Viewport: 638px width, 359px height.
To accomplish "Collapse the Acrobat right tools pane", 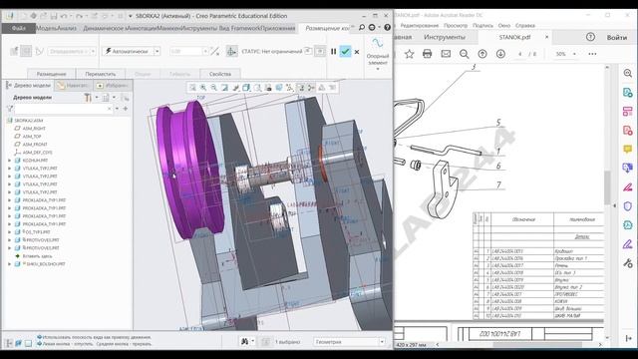I will (x=629, y=338).
